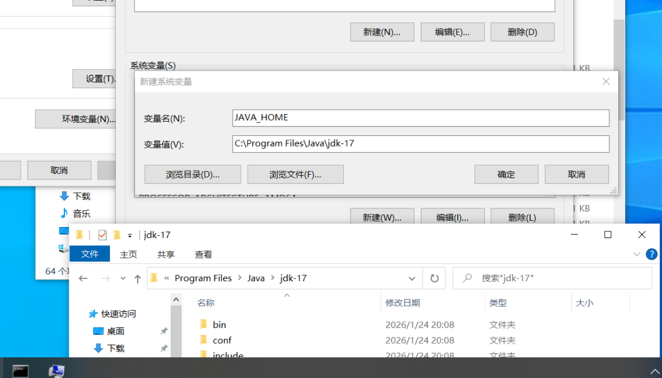Click bin folder's yellow folder icon
The width and height of the screenshot is (662, 378).
coord(204,324)
